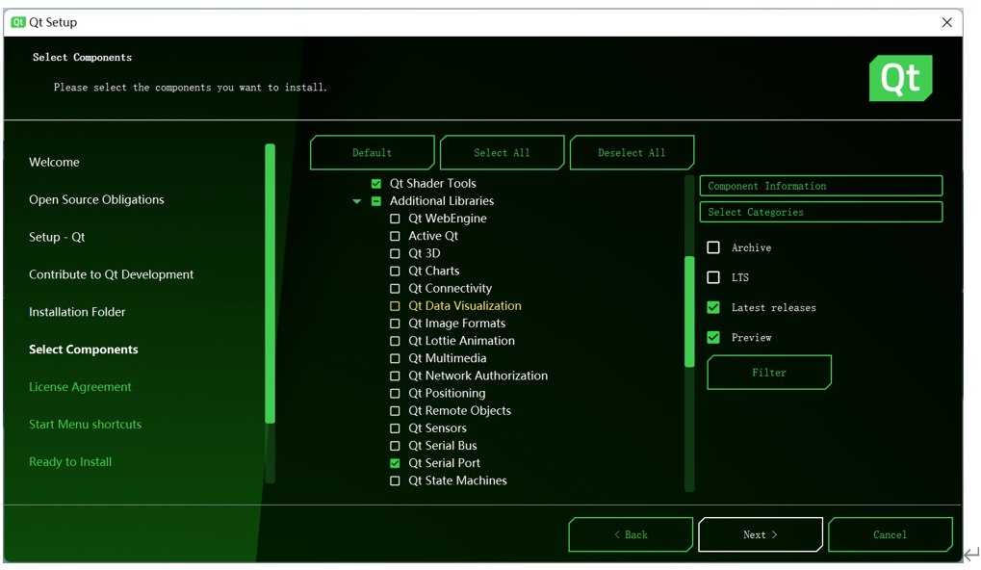Tick the Qt 3D checkbox
Screen dimensions: 981x570
pyautogui.click(x=395, y=253)
